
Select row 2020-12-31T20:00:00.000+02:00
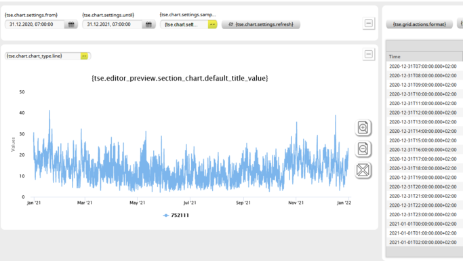tap(424, 186)
